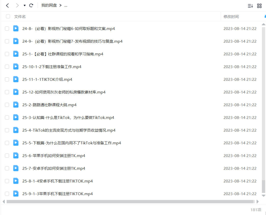Viewport: 266px width, 215px height.
Task: Select file name 25-12-如何使用灰灰老师的私房爆款素材库.mp4
Action: pos(64,92)
